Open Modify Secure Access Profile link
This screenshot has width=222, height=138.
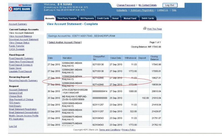tap(24, 116)
